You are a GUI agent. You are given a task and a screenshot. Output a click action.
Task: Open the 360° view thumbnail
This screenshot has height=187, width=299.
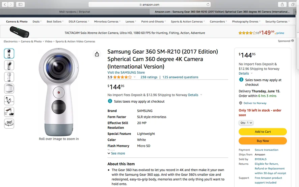coord(9,123)
